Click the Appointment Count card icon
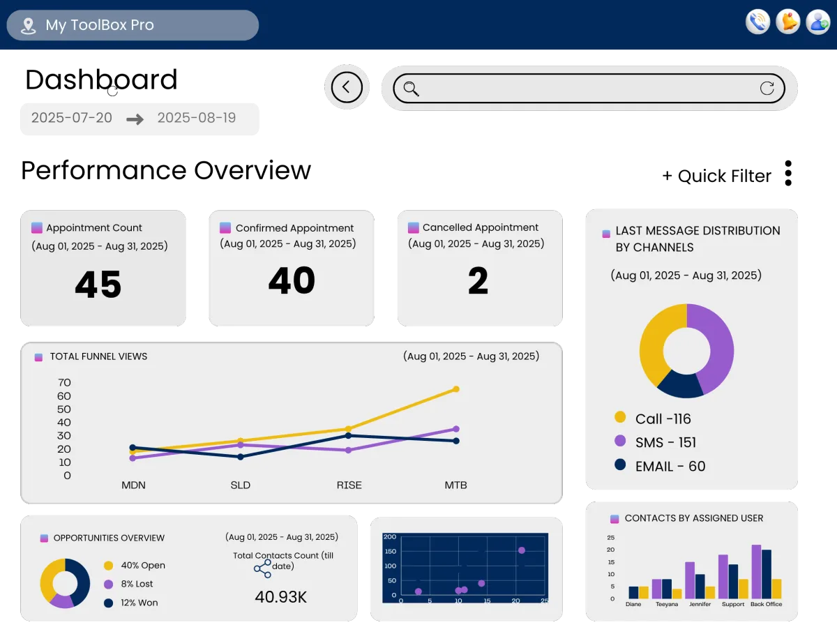 pos(37,227)
